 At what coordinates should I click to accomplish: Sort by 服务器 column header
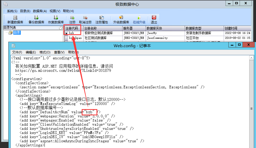134,28
